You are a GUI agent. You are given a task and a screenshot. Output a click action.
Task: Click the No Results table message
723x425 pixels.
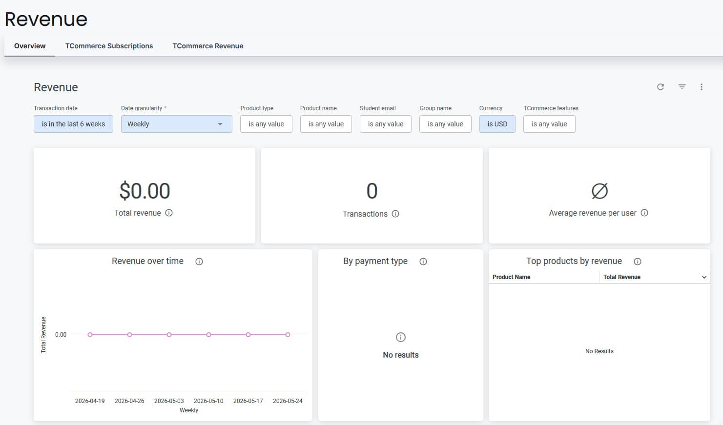pyautogui.click(x=599, y=351)
